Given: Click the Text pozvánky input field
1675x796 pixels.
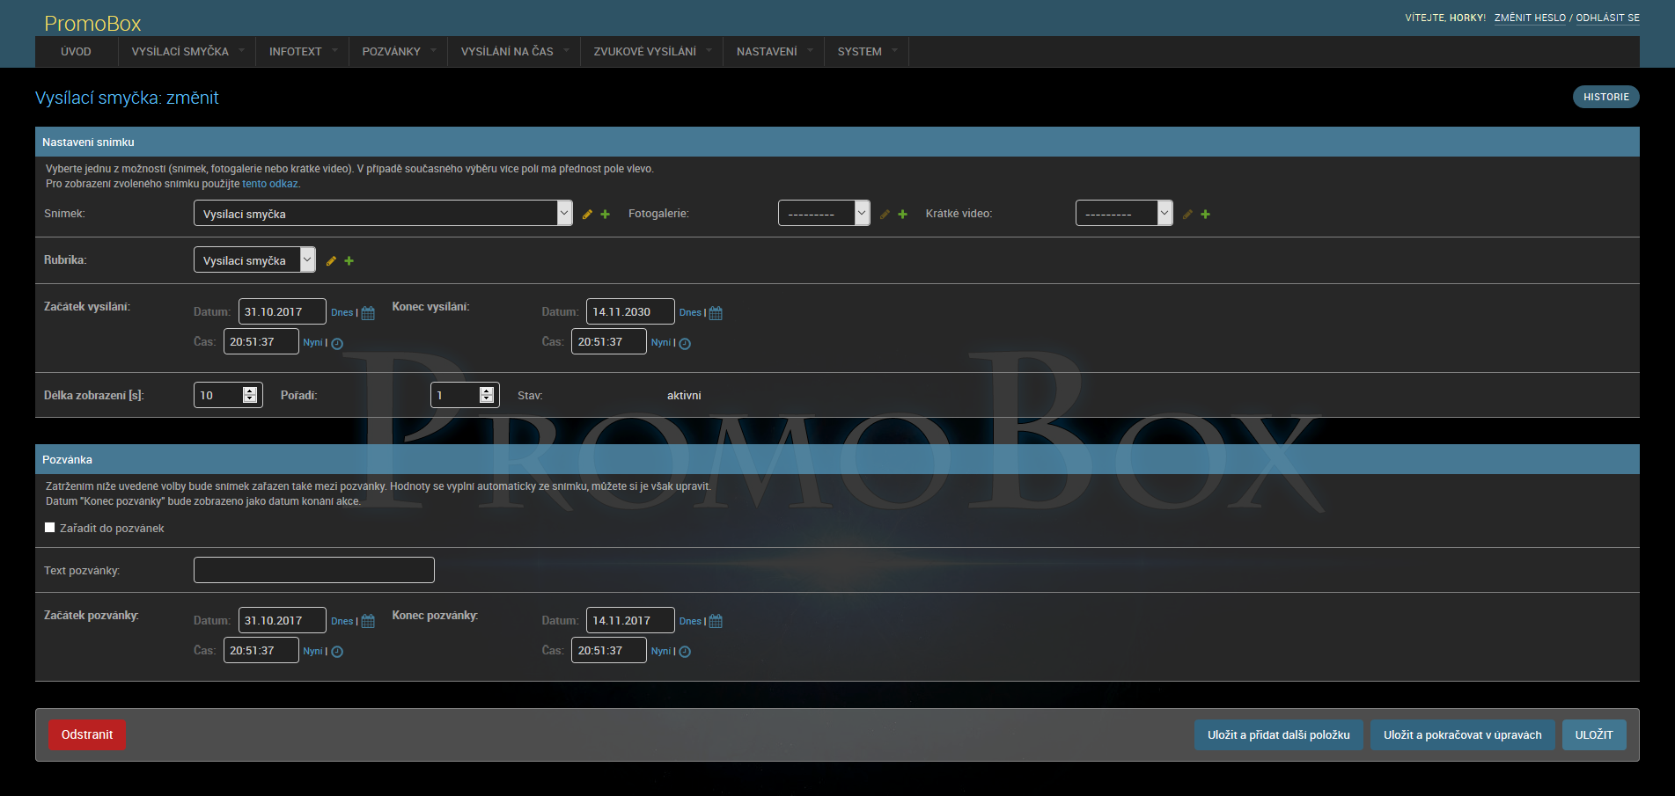Looking at the screenshot, I should coord(314,570).
